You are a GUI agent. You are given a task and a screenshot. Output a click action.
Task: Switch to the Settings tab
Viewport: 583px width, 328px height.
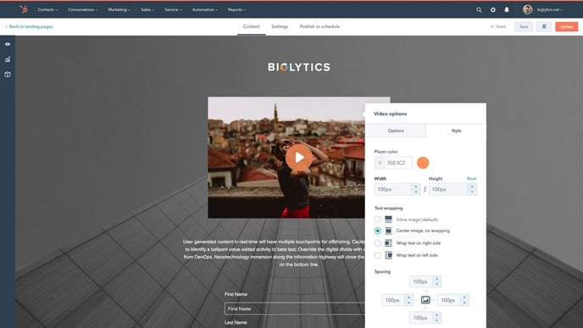click(280, 27)
